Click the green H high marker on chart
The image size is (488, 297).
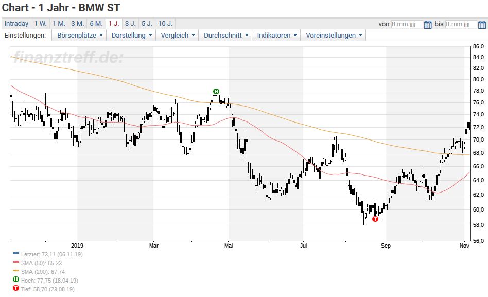coord(216,91)
